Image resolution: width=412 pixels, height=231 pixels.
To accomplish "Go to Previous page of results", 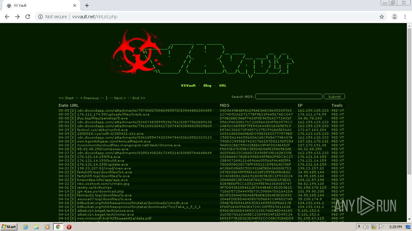I will 89,98.
